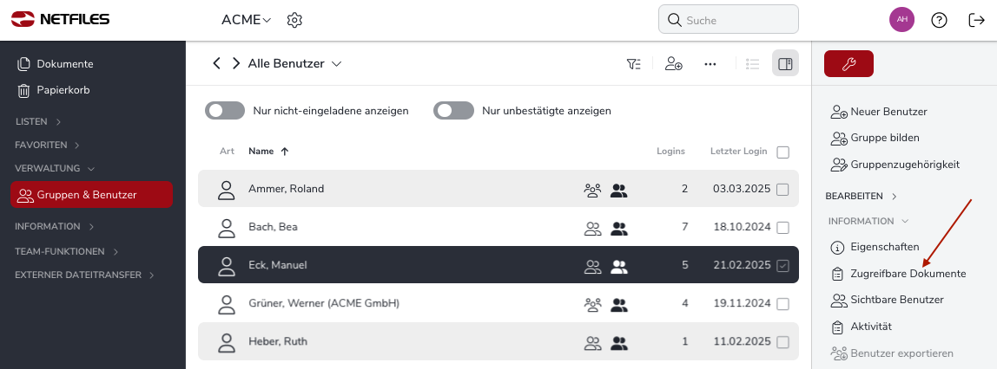Open Dokumente in the sidebar
997x369 pixels.
click(x=56, y=64)
